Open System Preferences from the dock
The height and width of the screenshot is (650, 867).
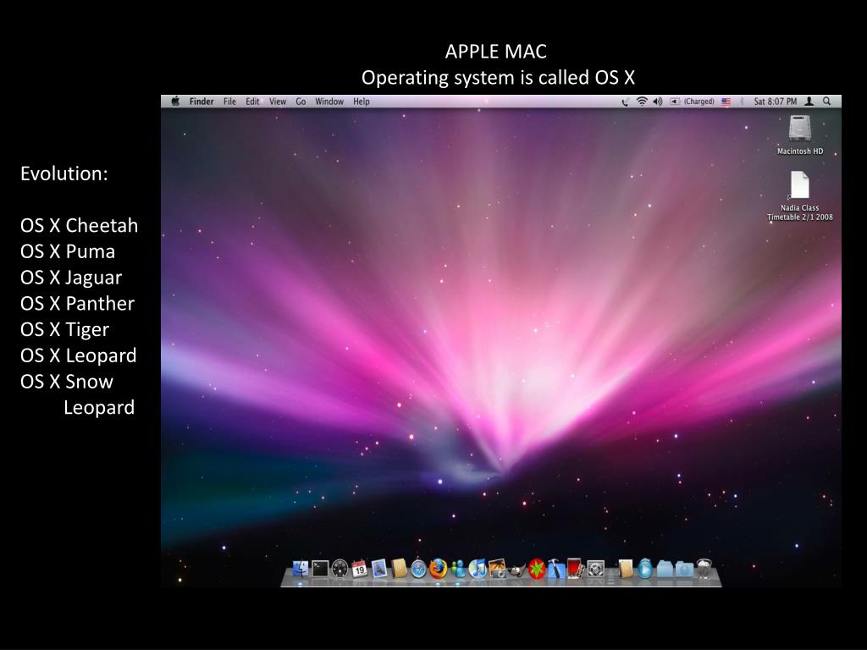(x=595, y=568)
